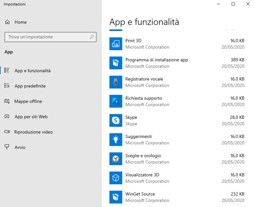
Task: Select the Suggerimenti entry
Action: tap(139, 137)
